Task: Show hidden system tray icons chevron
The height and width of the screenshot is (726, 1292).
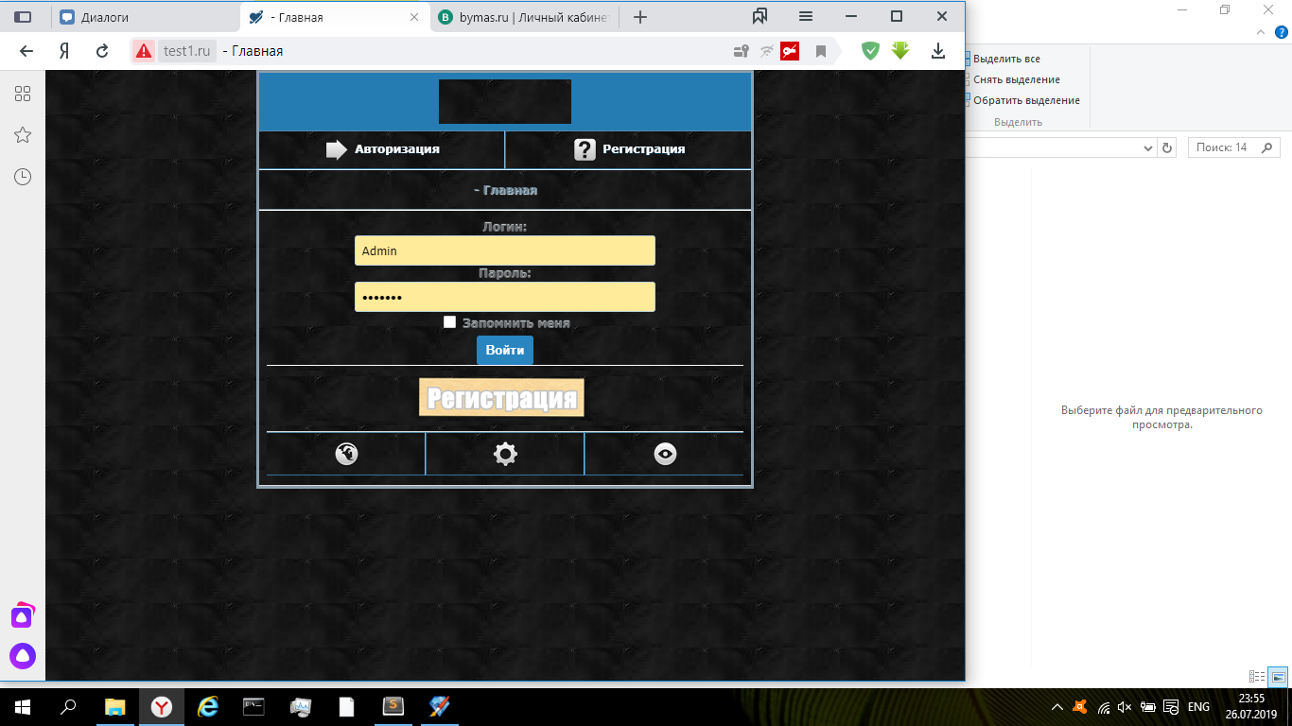Action: coord(1056,707)
